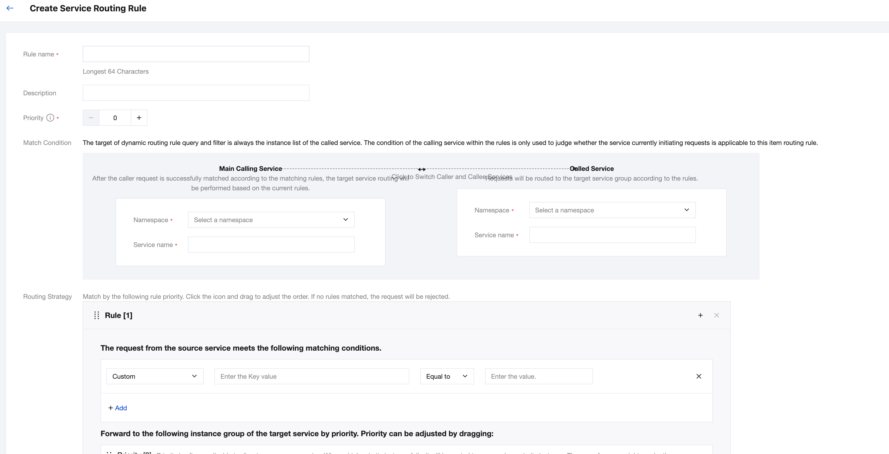Swap caller and callee services arrow
This screenshot has height=454, width=889.
tap(422, 169)
